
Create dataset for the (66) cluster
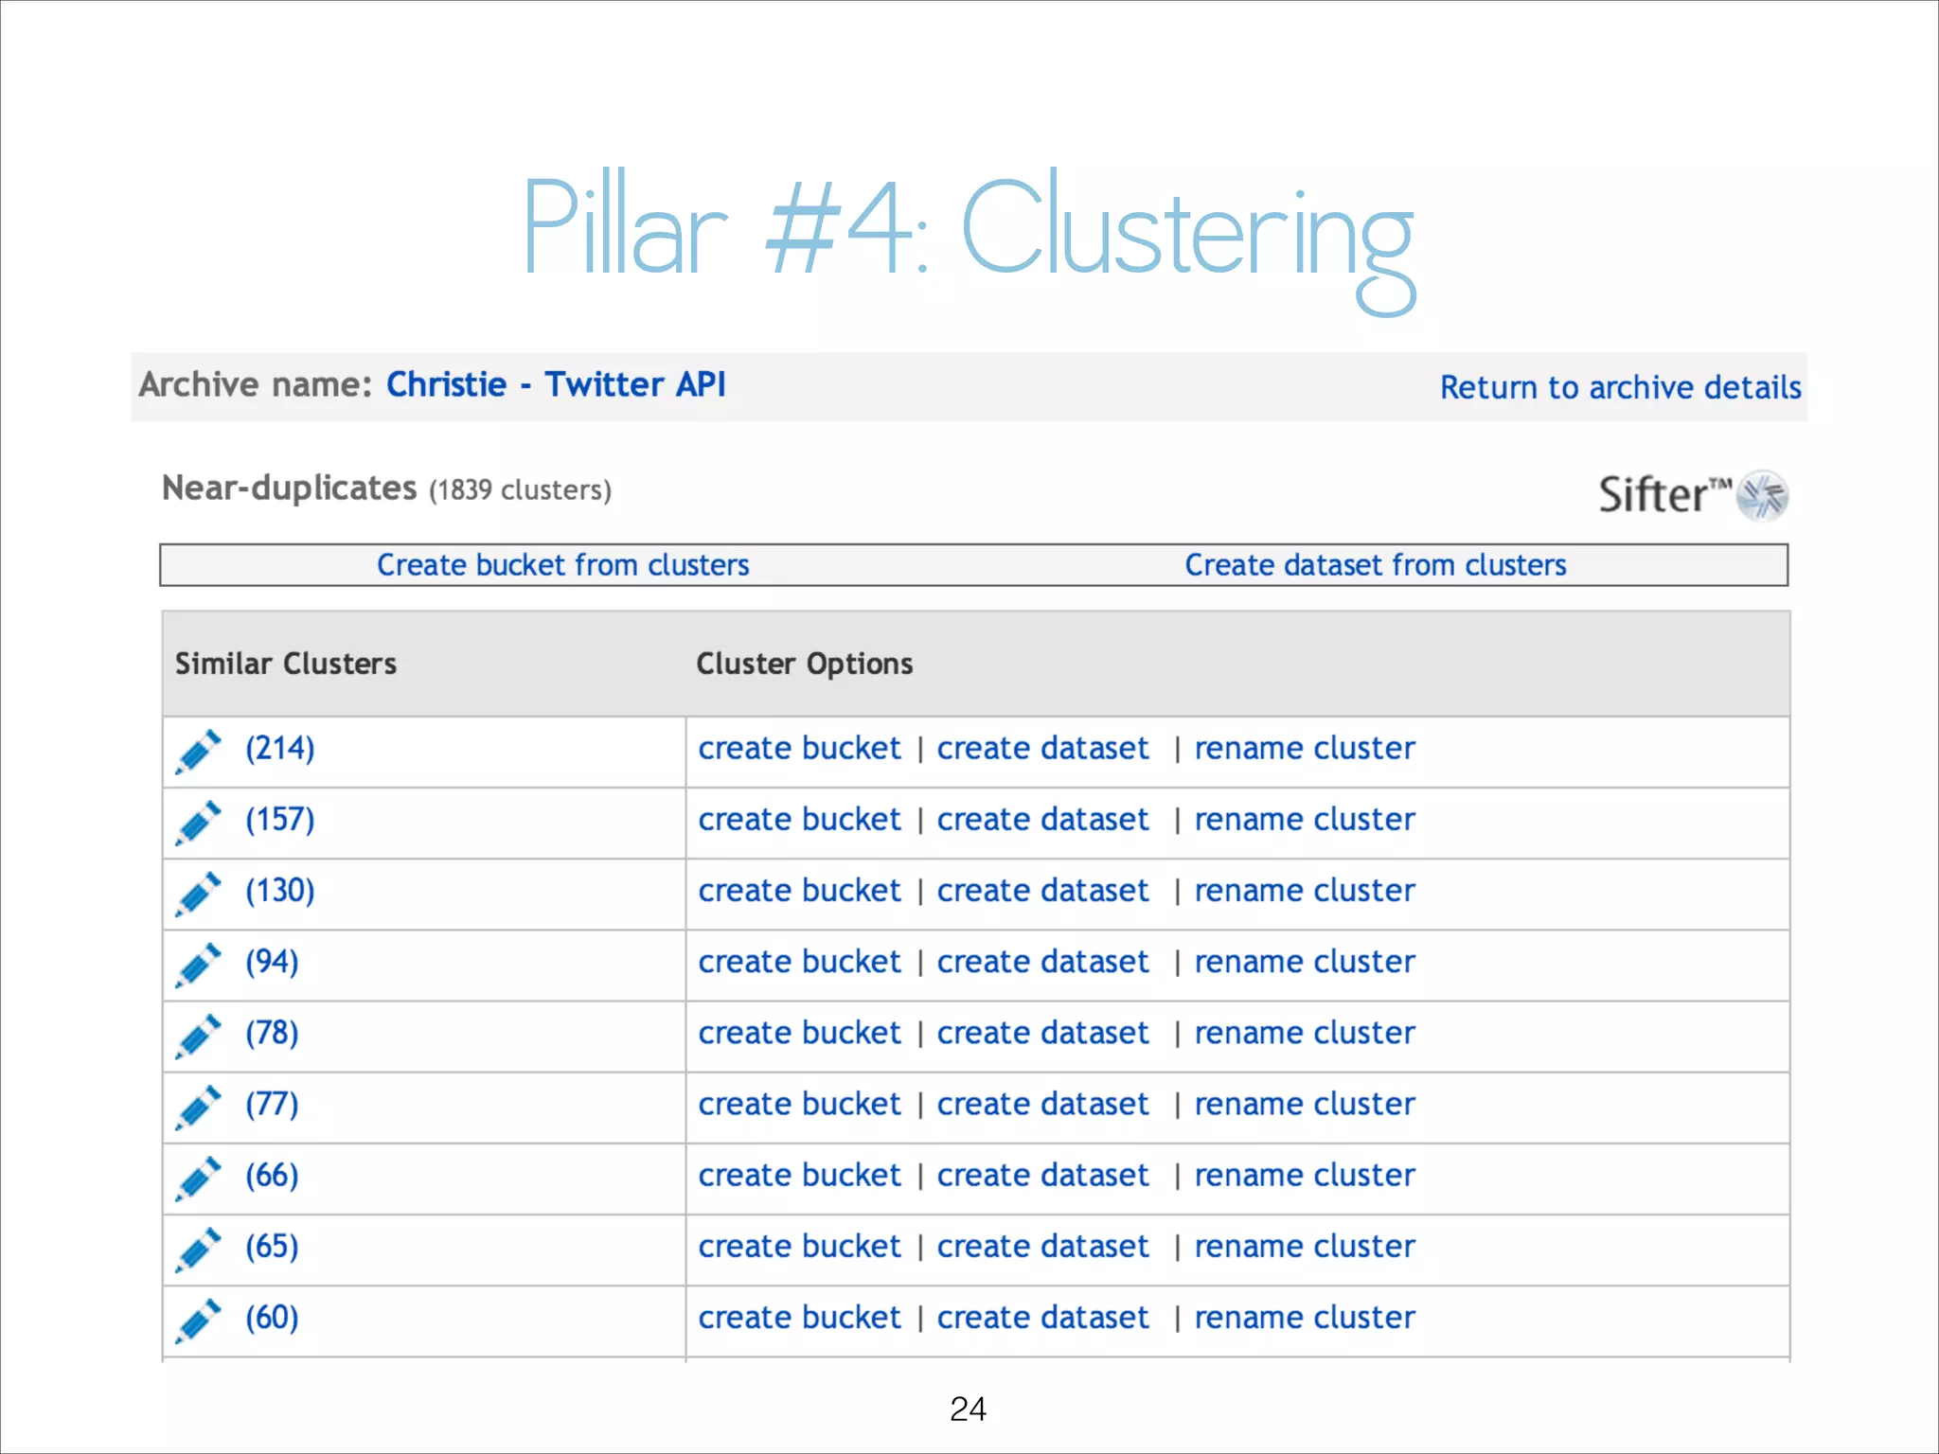point(1042,1176)
